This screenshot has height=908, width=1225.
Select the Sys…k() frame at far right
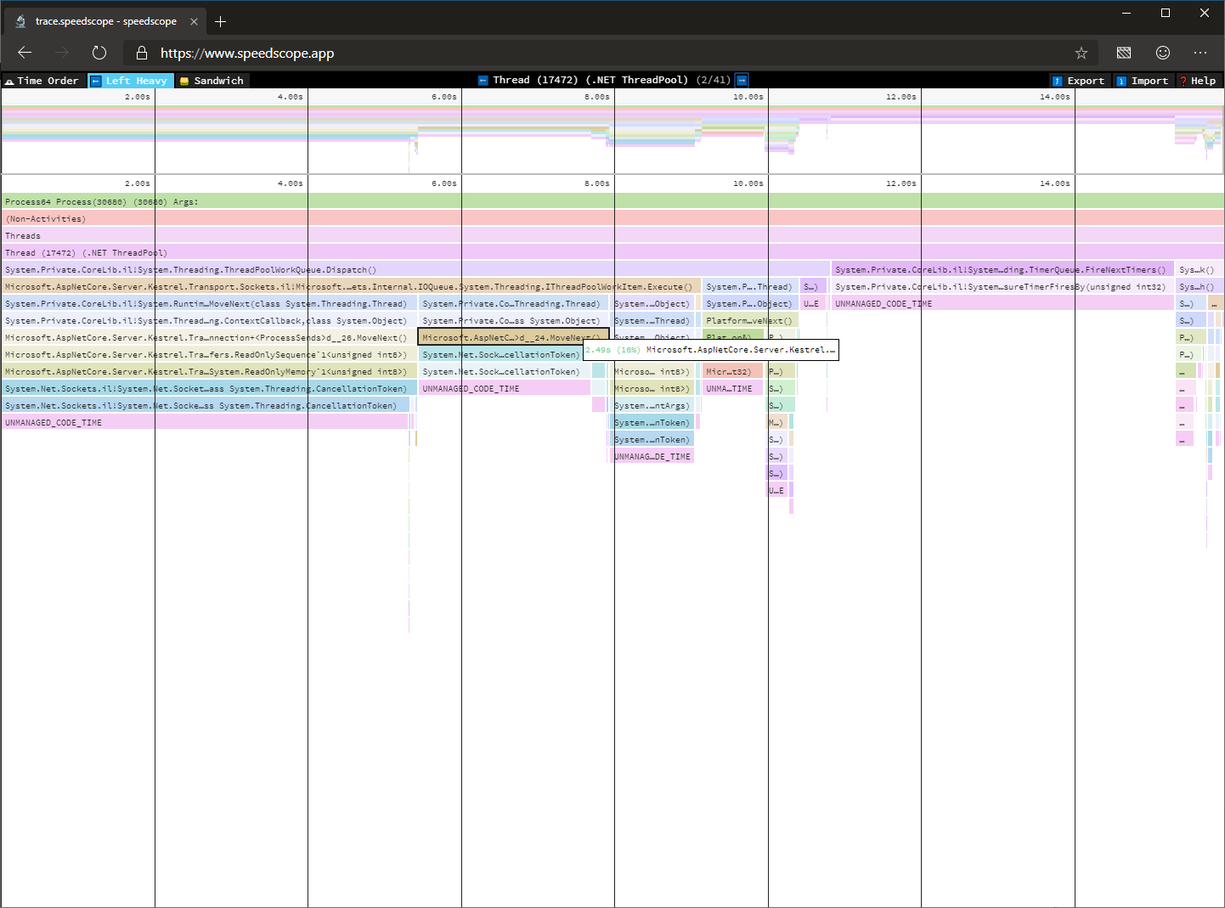pos(1200,269)
